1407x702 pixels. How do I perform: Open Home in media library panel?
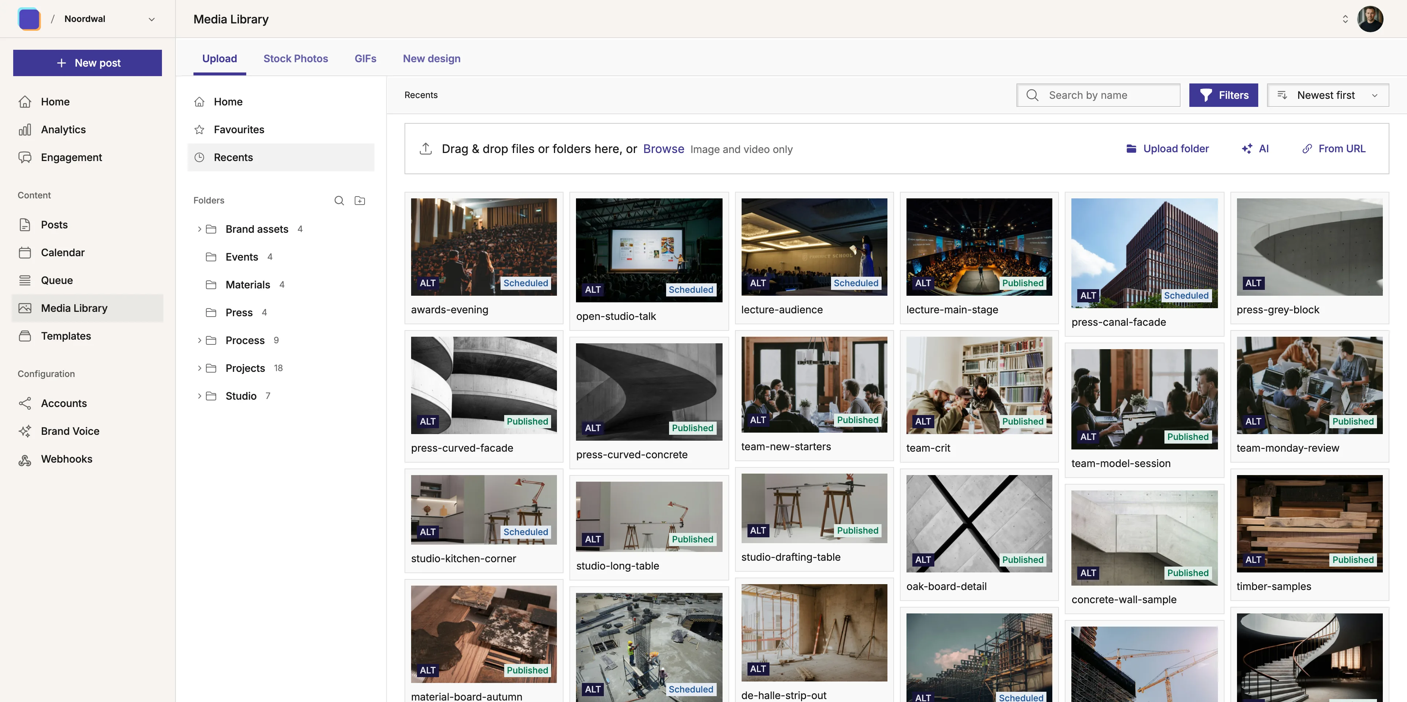tap(281, 101)
